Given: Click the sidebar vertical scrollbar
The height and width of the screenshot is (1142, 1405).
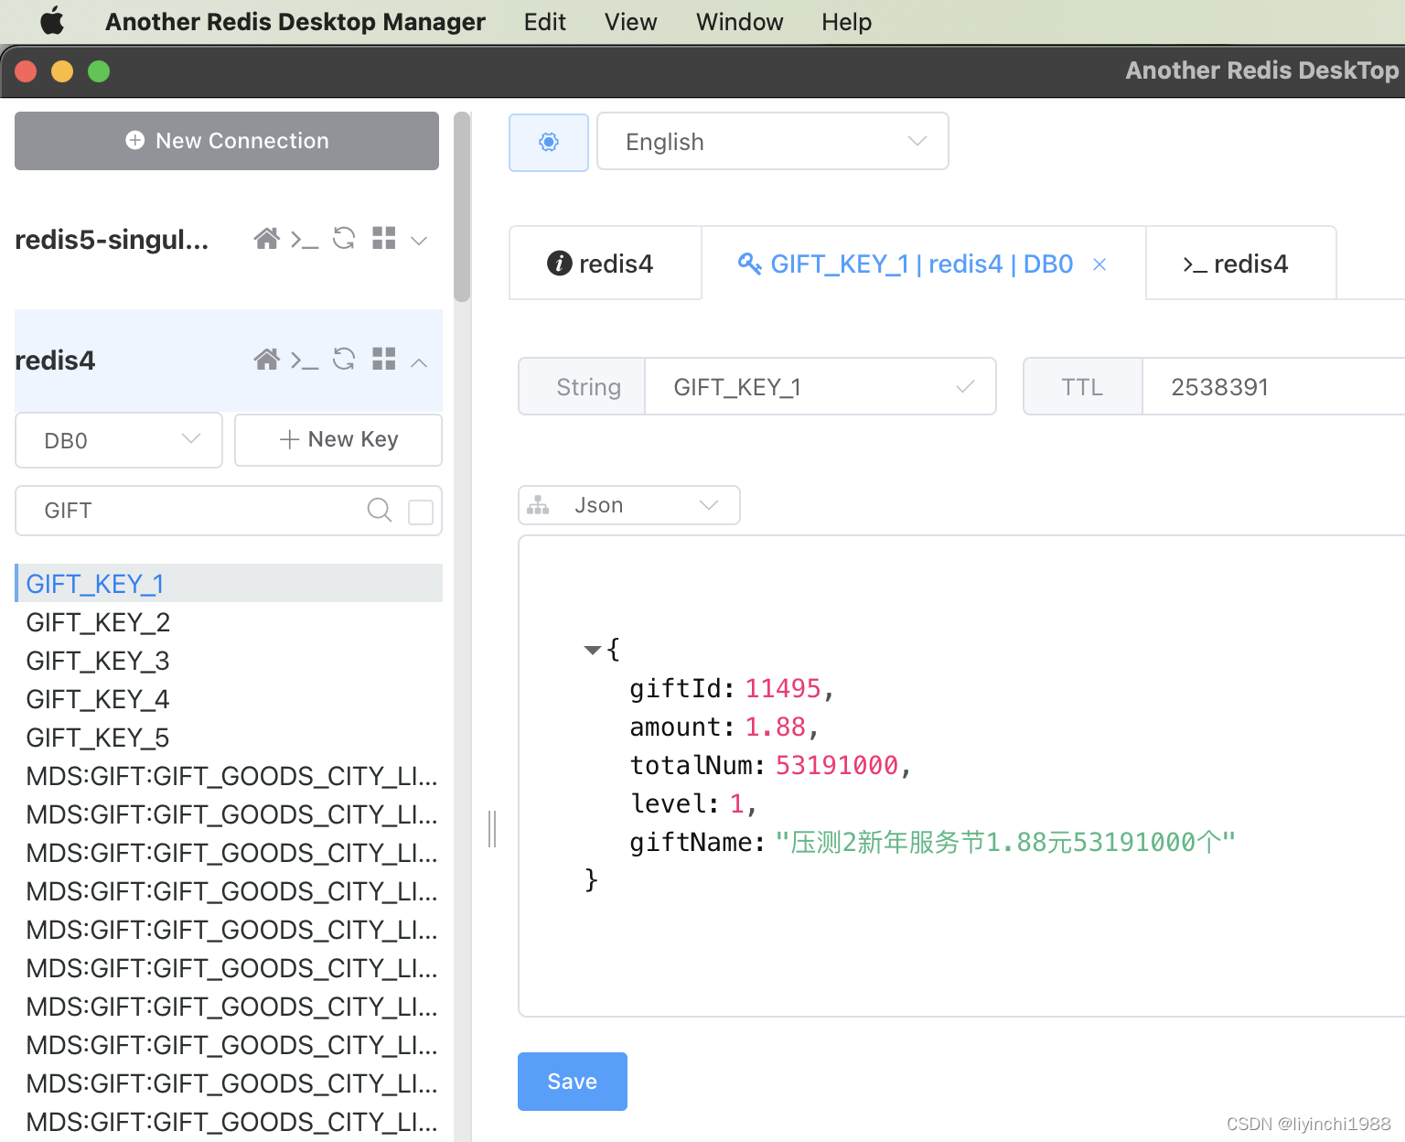Looking at the screenshot, I should [462, 207].
